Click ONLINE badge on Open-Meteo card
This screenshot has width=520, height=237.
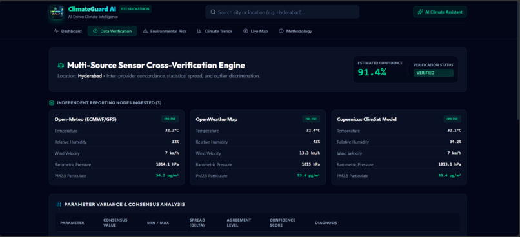tap(170, 119)
